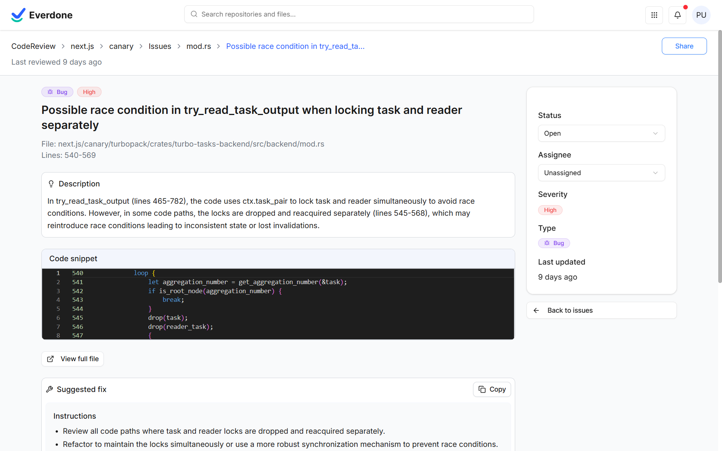Click the back arrow icon near Back to issues
Screen dimensions: 722x451
coord(536,310)
